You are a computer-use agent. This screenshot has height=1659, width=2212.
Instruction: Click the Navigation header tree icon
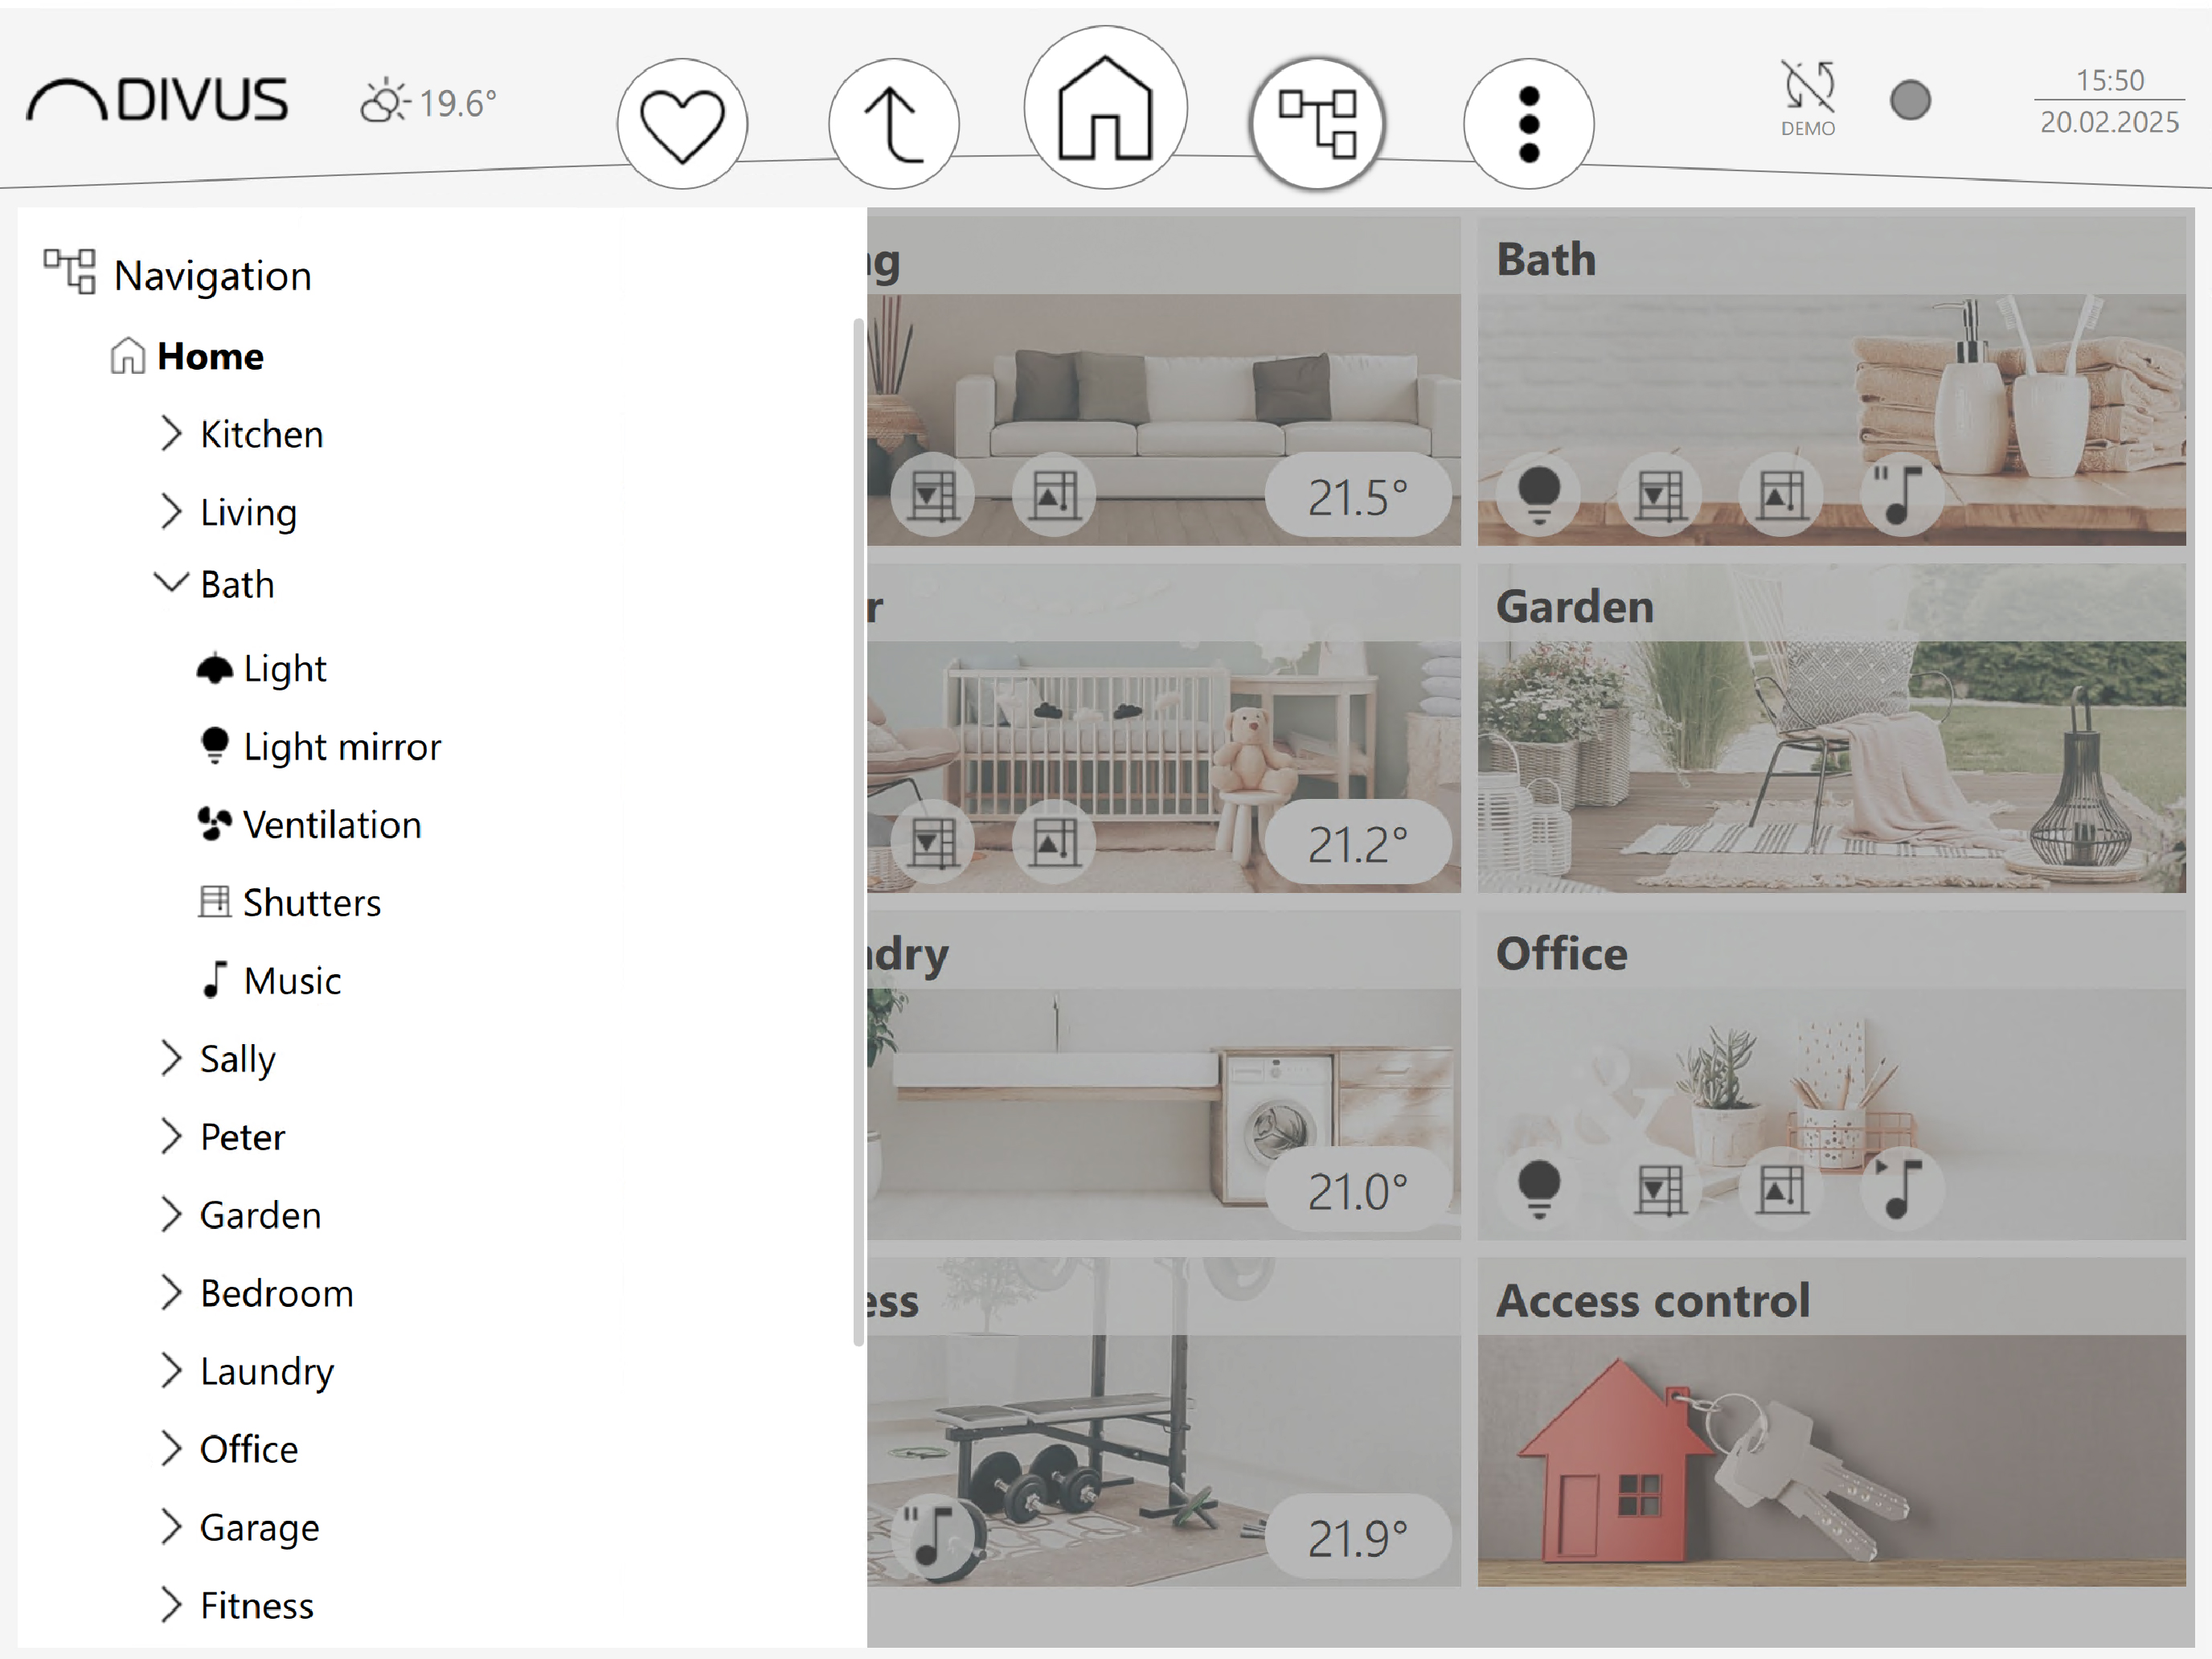click(x=69, y=272)
